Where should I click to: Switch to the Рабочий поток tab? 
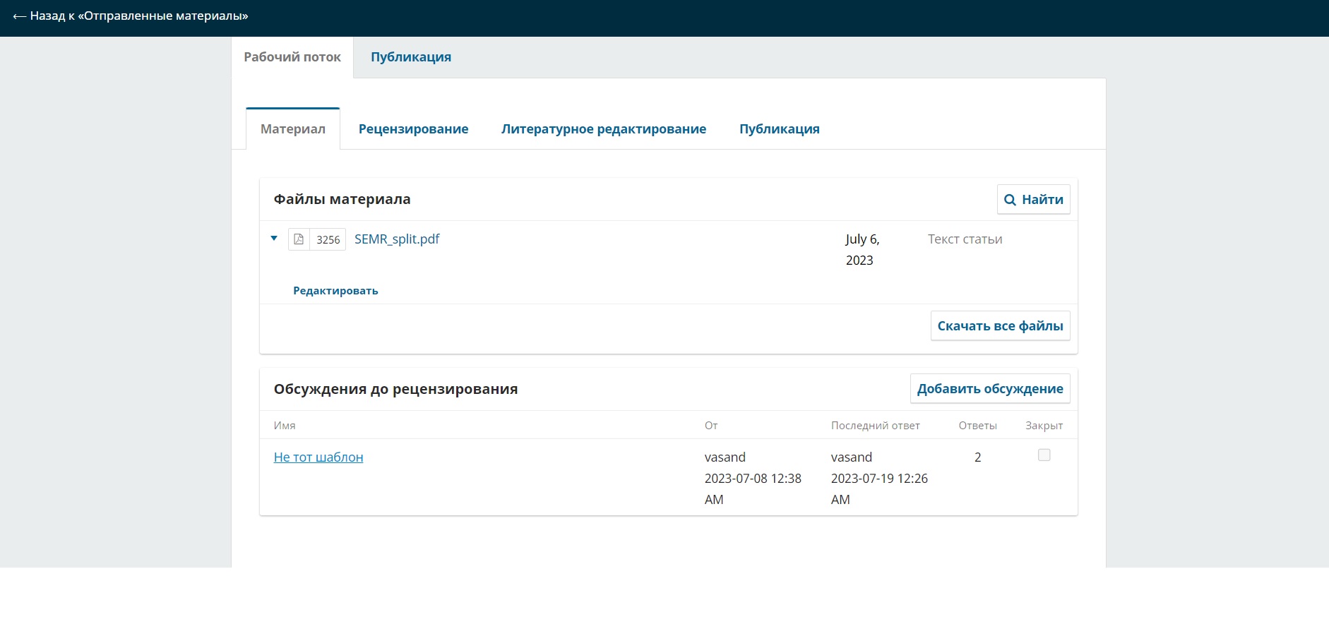click(x=292, y=57)
